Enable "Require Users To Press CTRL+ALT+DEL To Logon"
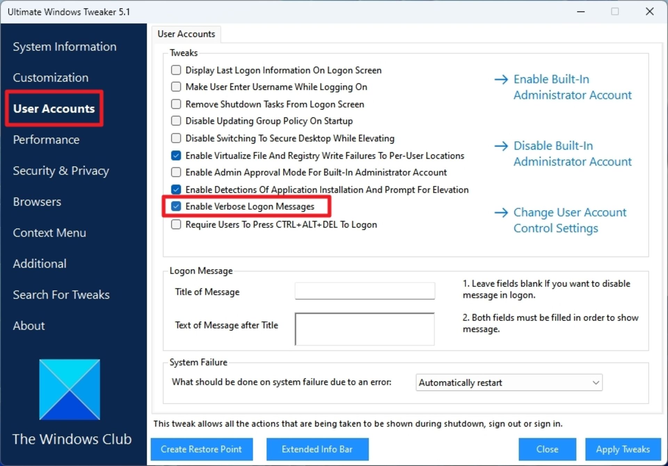This screenshot has height=466, width=668. point(176,224)
